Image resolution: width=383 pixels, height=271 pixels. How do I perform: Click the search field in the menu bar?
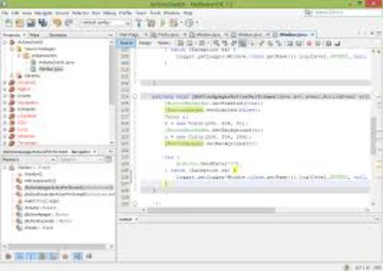(x=343, y=13)
